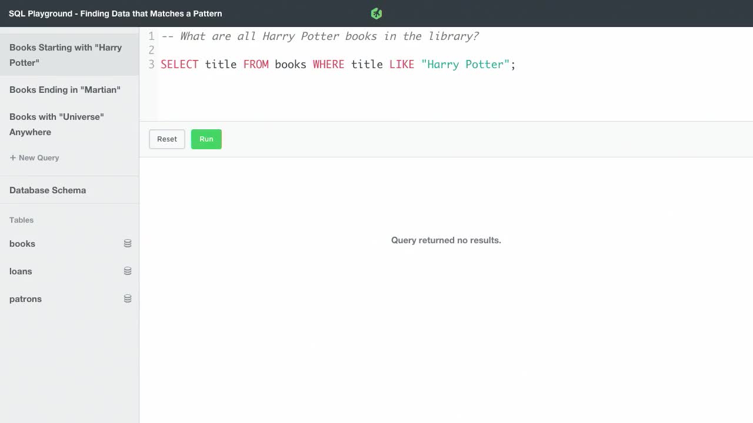The height and width of the screenshot is (423, 753).
Task: Click the Database Schema heading
Action: [x=47, y=190]
